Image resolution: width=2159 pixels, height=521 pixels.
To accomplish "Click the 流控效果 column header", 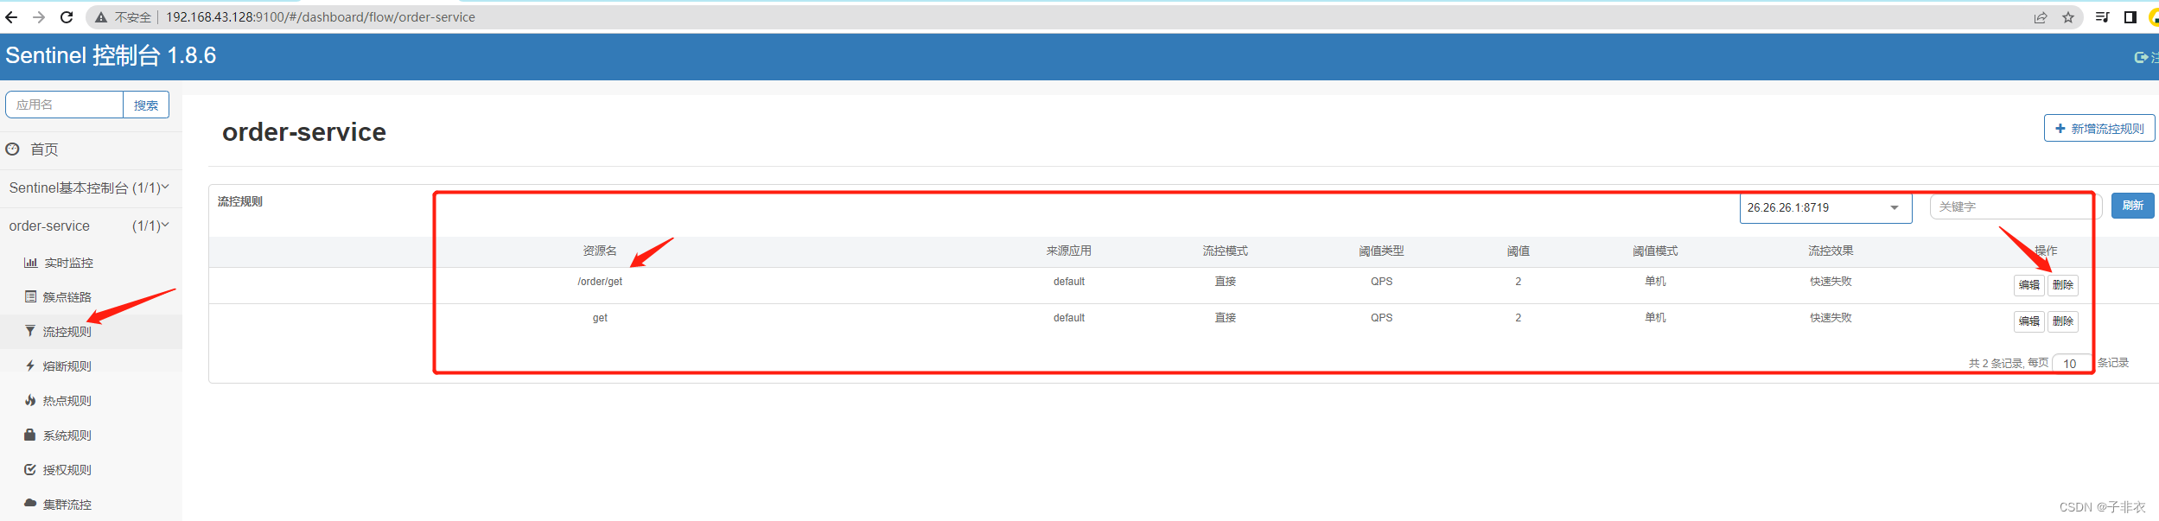I will click(x=1831, y=251).
